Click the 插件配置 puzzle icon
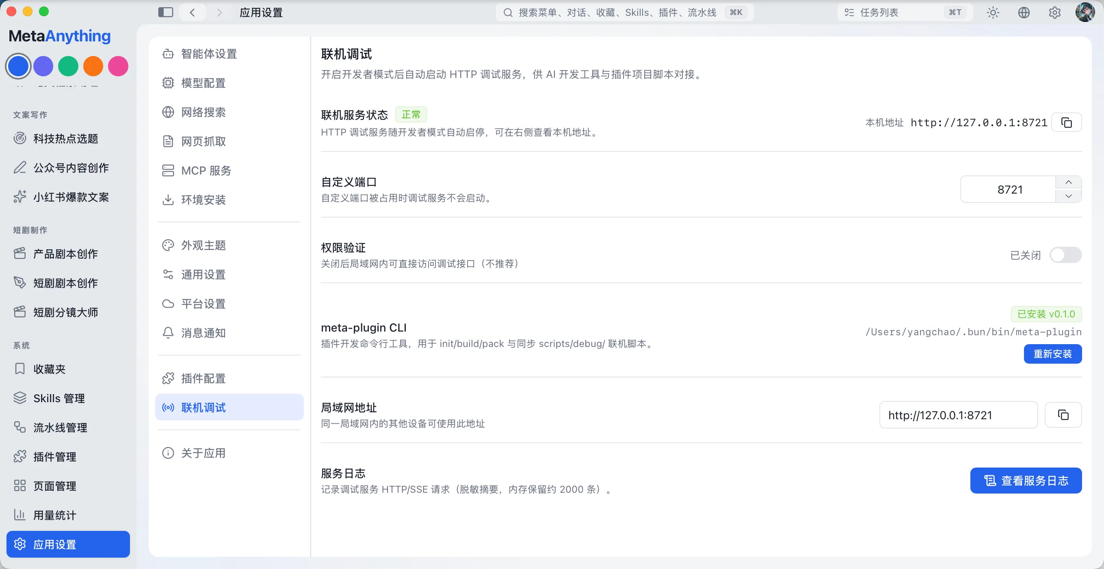 pos(168,379)
